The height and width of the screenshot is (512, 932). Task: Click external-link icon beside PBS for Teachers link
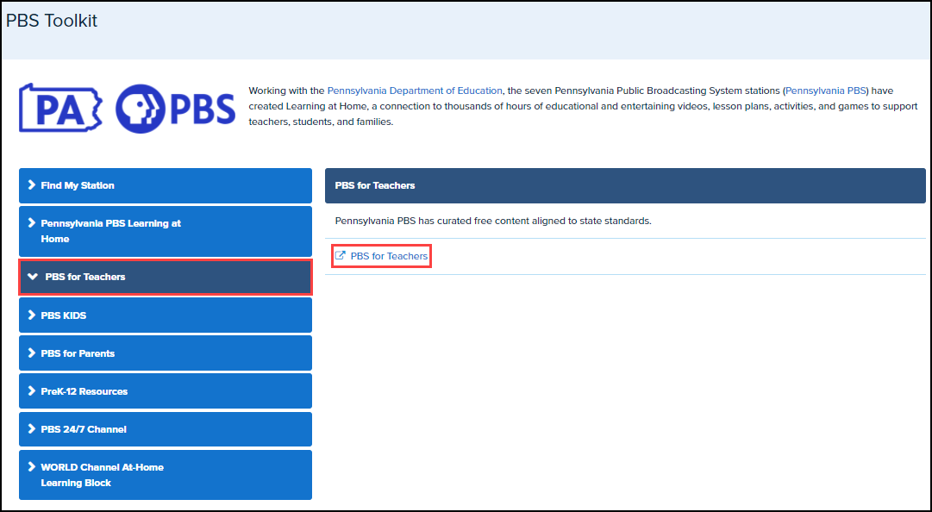coord(340,256)
